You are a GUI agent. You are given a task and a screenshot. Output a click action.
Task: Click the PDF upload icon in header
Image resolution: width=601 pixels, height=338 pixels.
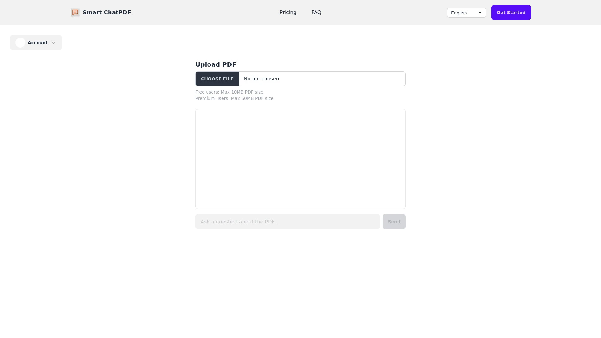(75, 13)
